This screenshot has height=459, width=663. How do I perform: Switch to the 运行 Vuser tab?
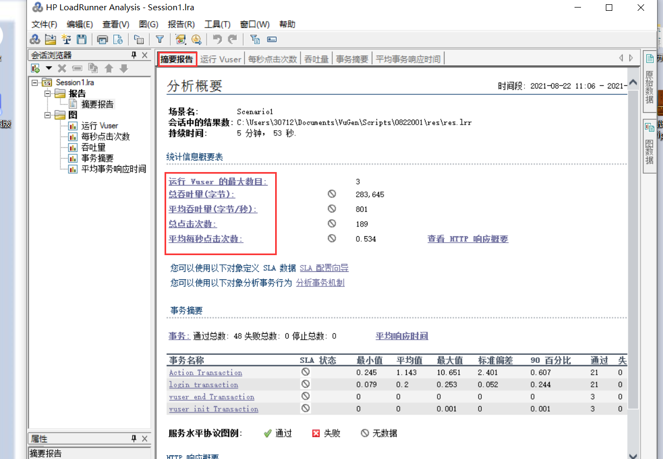click(x=221, y=59)
